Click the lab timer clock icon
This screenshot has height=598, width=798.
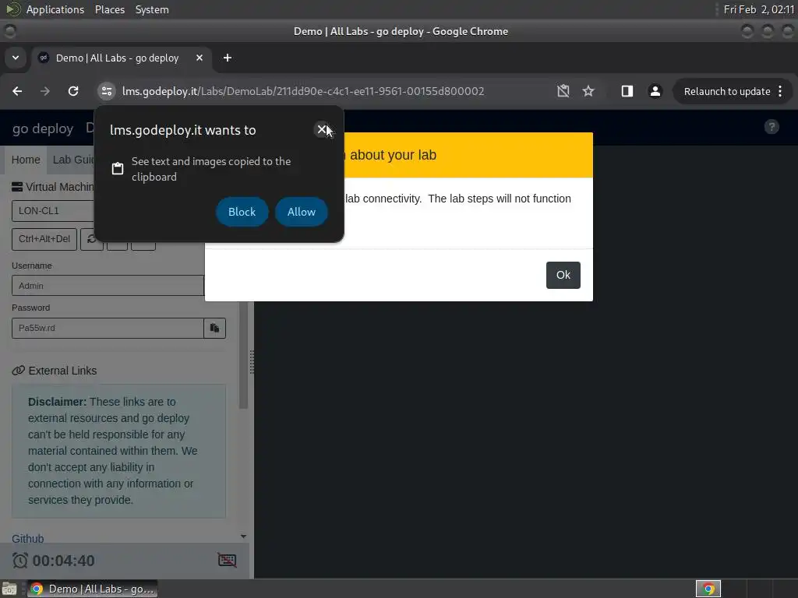[x=19, y=561]
